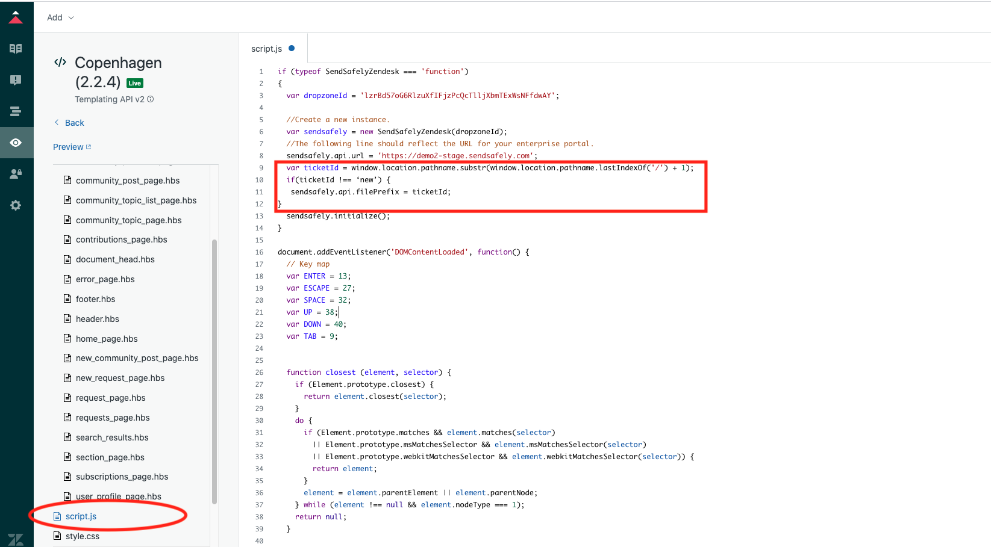Open the Add dropdown menu

click(60, 17)
